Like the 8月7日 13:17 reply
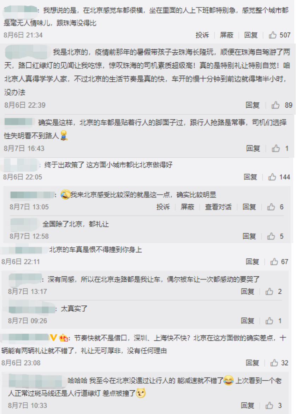296x414 pixels. tap(269, 292)
